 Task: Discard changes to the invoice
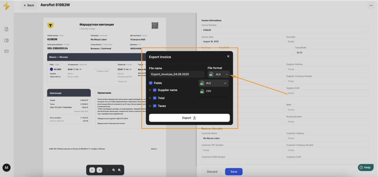212,172
